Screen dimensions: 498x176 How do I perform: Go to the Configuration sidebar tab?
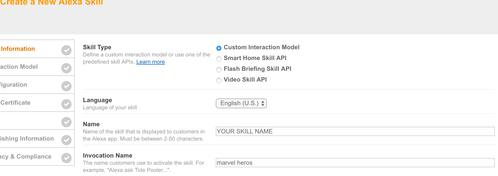[14, 85]
